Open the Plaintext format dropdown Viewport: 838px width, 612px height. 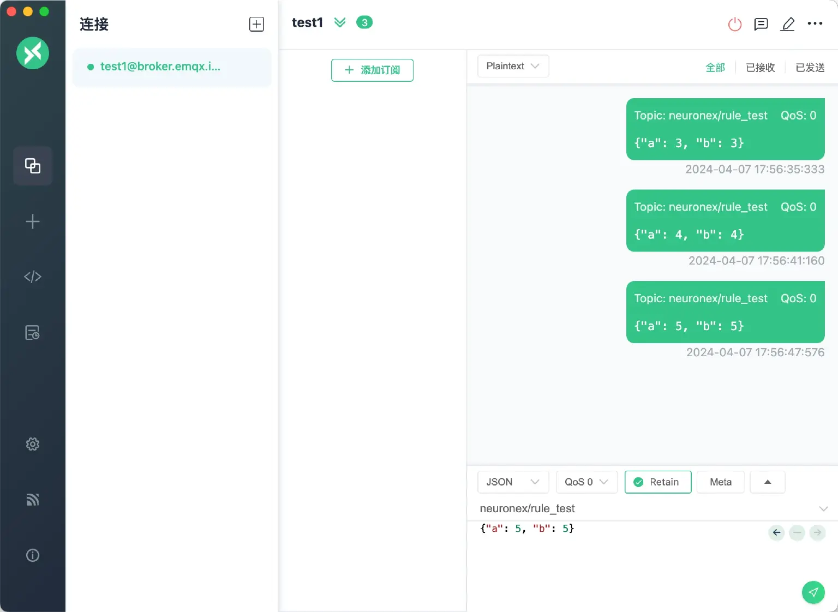[513, 66]
